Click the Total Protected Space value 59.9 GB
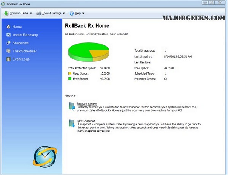Viewport: 228px width, 175px height. click(105, 68)
